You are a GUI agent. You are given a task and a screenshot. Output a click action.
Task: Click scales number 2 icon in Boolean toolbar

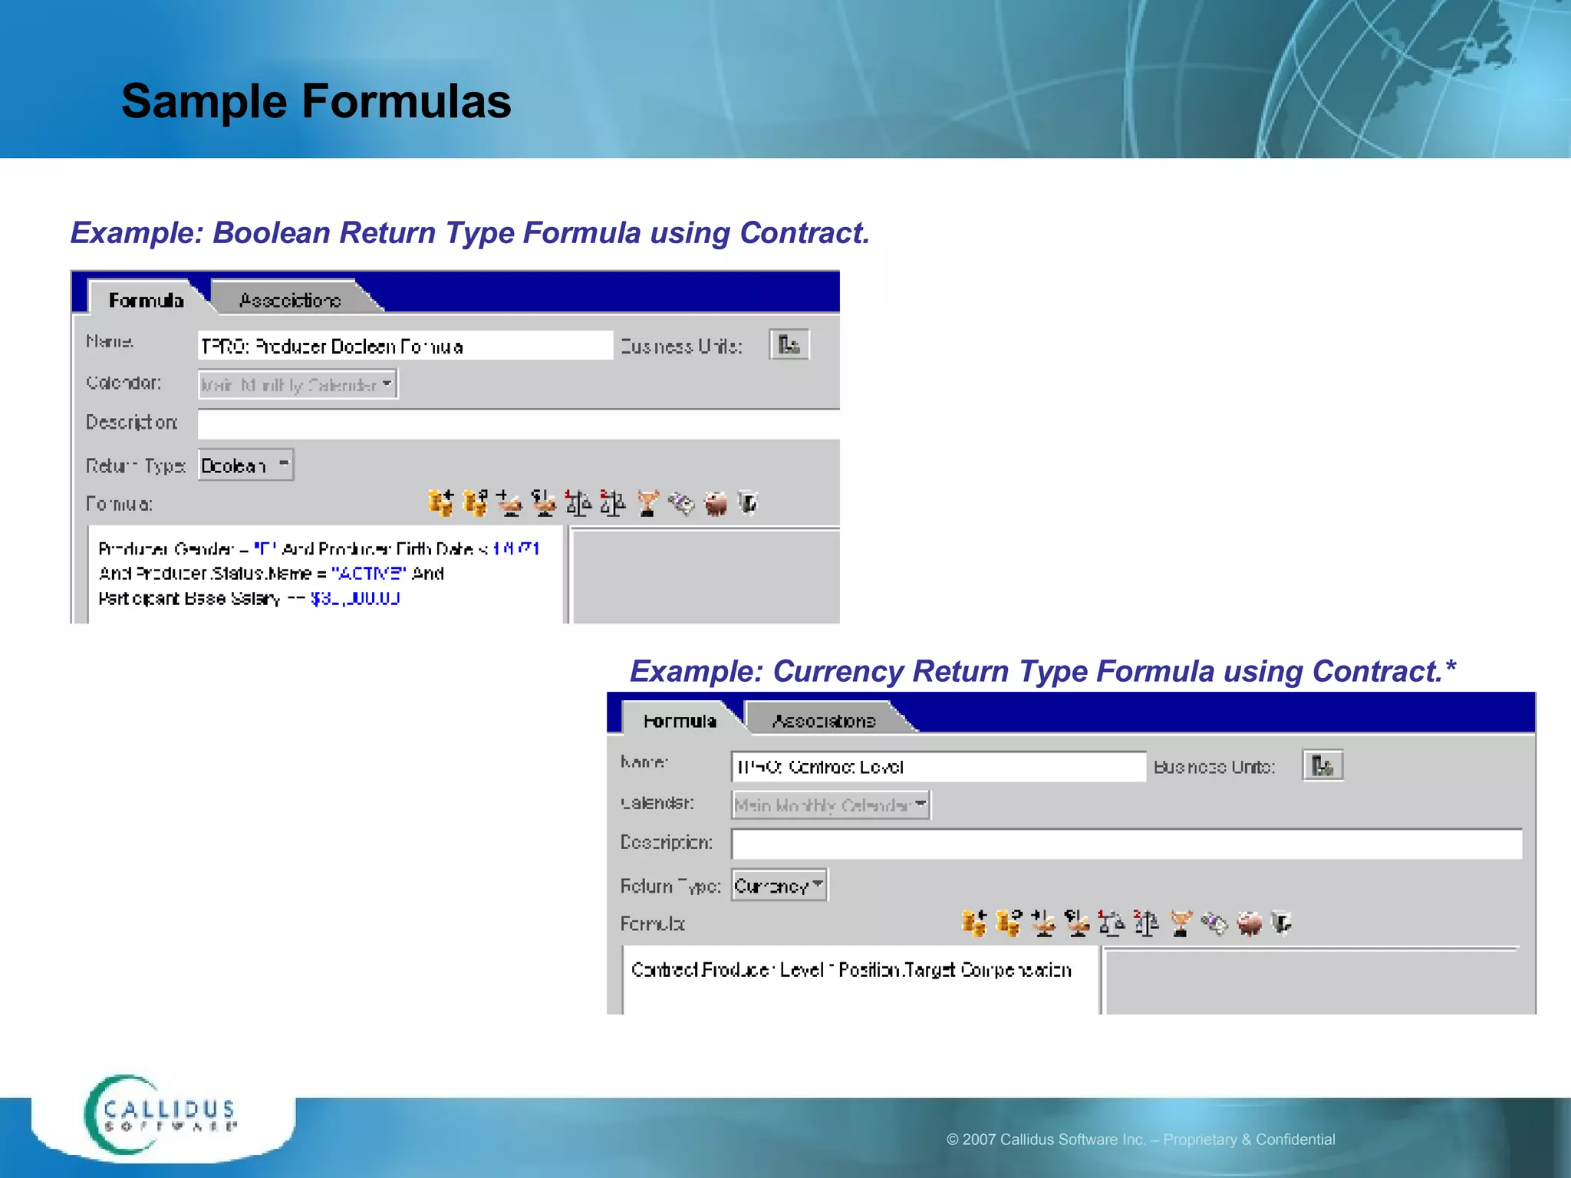tap(612, 503)
